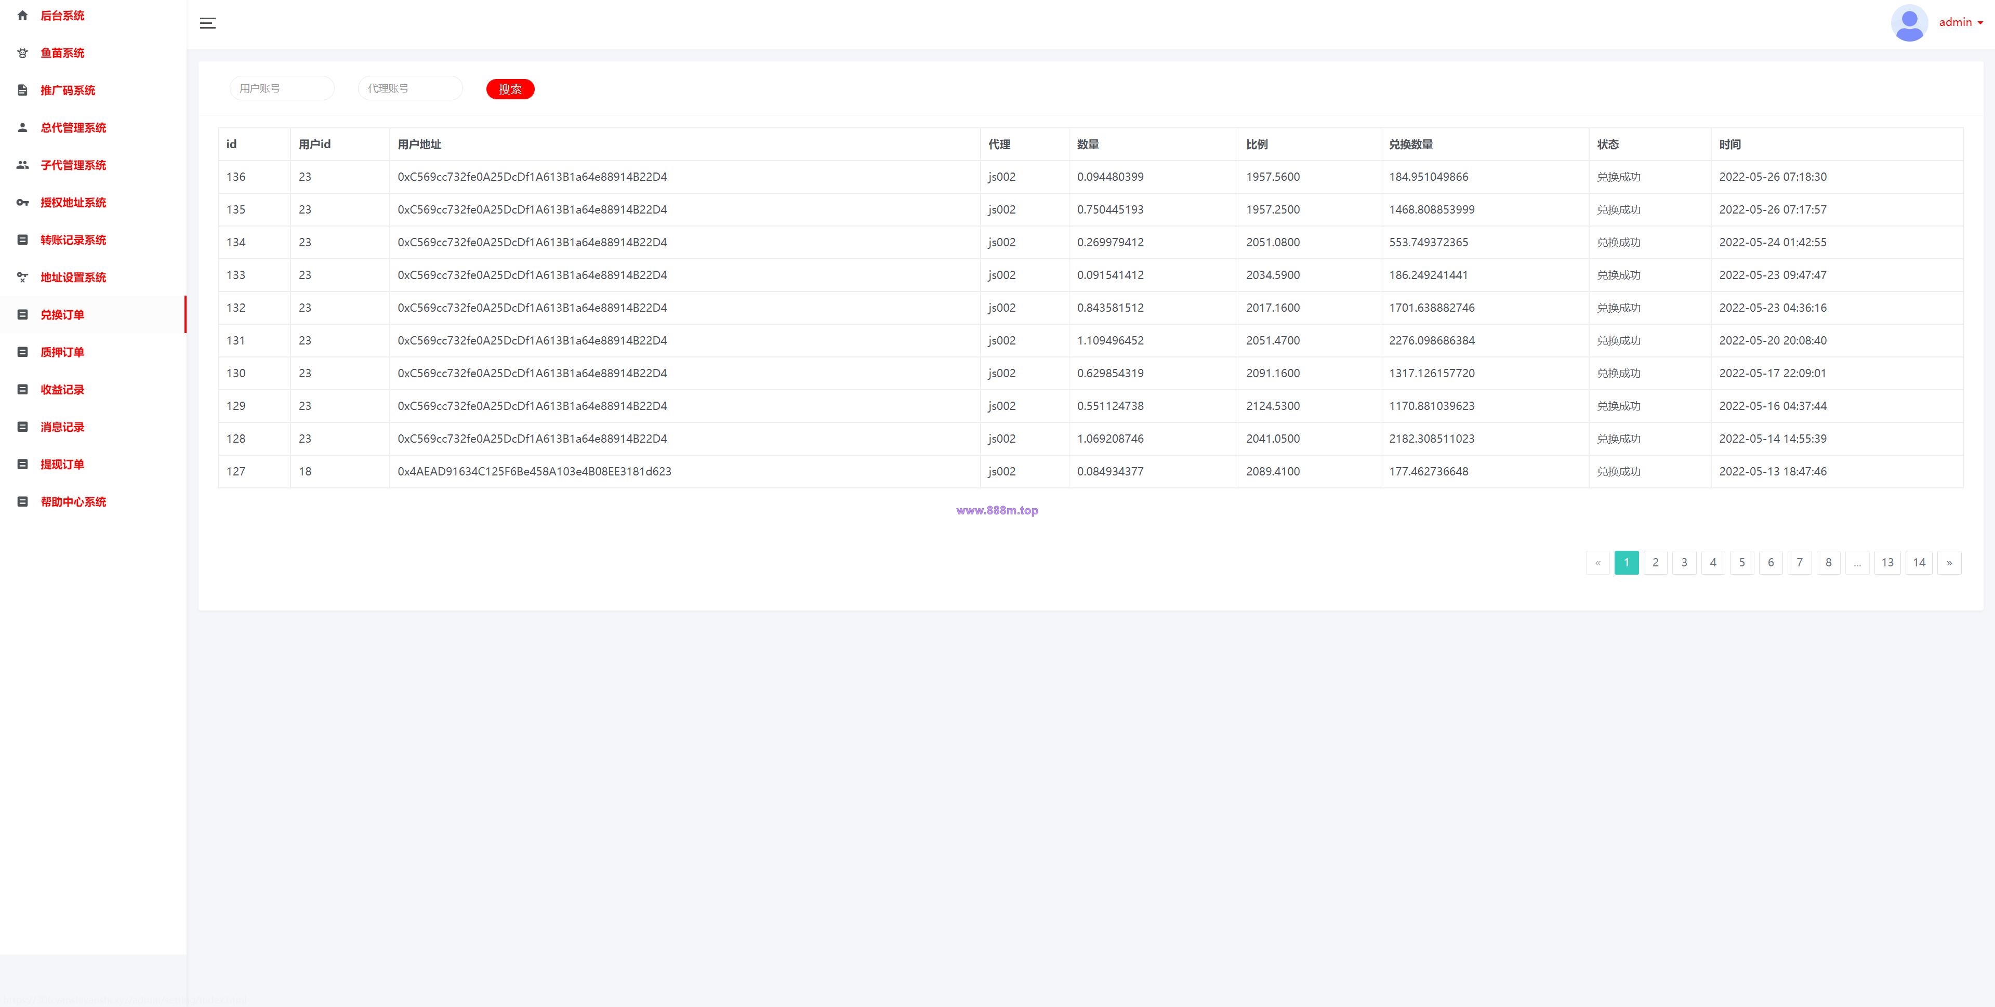Click the fish icon beside 鱼苗系统
Viewport: 1995px width, 1007px height.
pyautogui.click(x=22, y=52)
